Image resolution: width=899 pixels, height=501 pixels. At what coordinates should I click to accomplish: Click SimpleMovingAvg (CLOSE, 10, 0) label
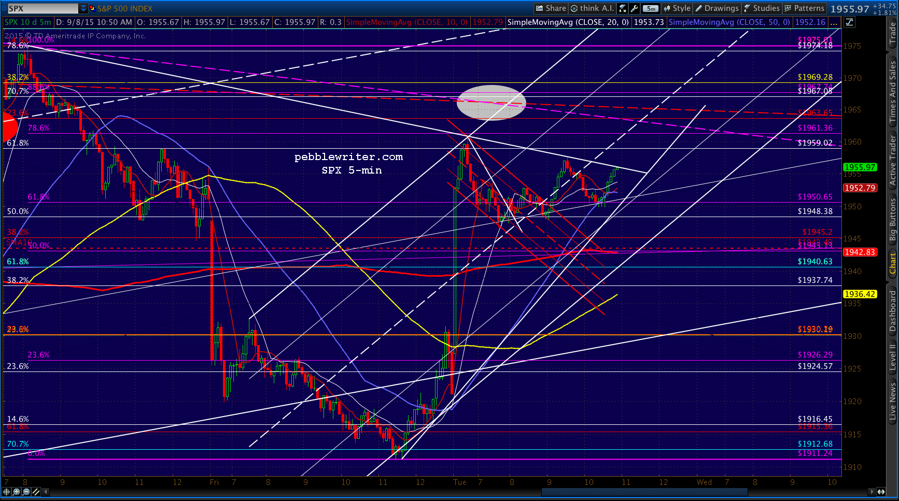(407, 22)
